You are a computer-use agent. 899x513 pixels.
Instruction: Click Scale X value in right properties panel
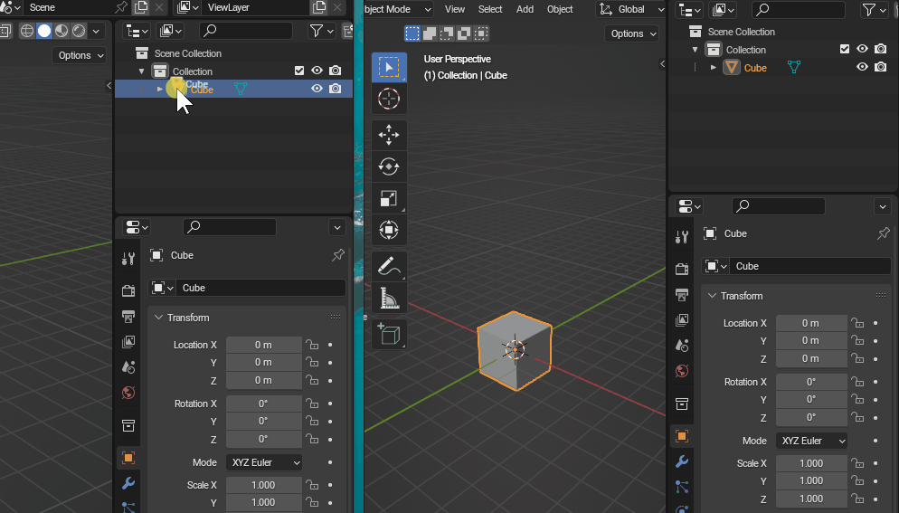click(811, 462)
